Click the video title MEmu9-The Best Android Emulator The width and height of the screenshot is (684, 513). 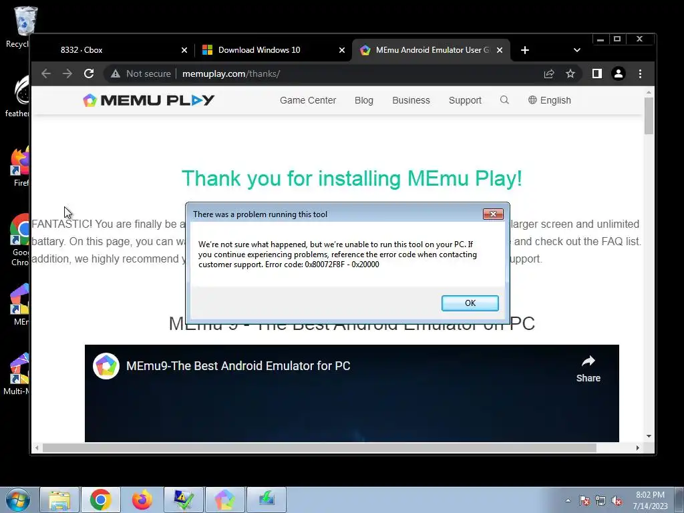coord(238,365)
